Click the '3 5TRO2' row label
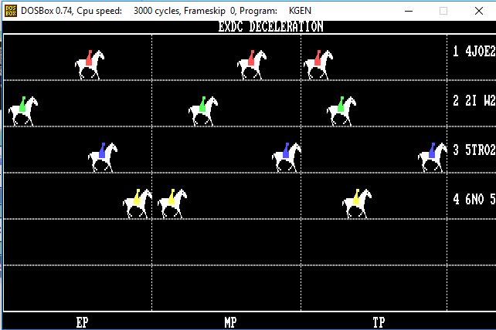 (474, 150)
